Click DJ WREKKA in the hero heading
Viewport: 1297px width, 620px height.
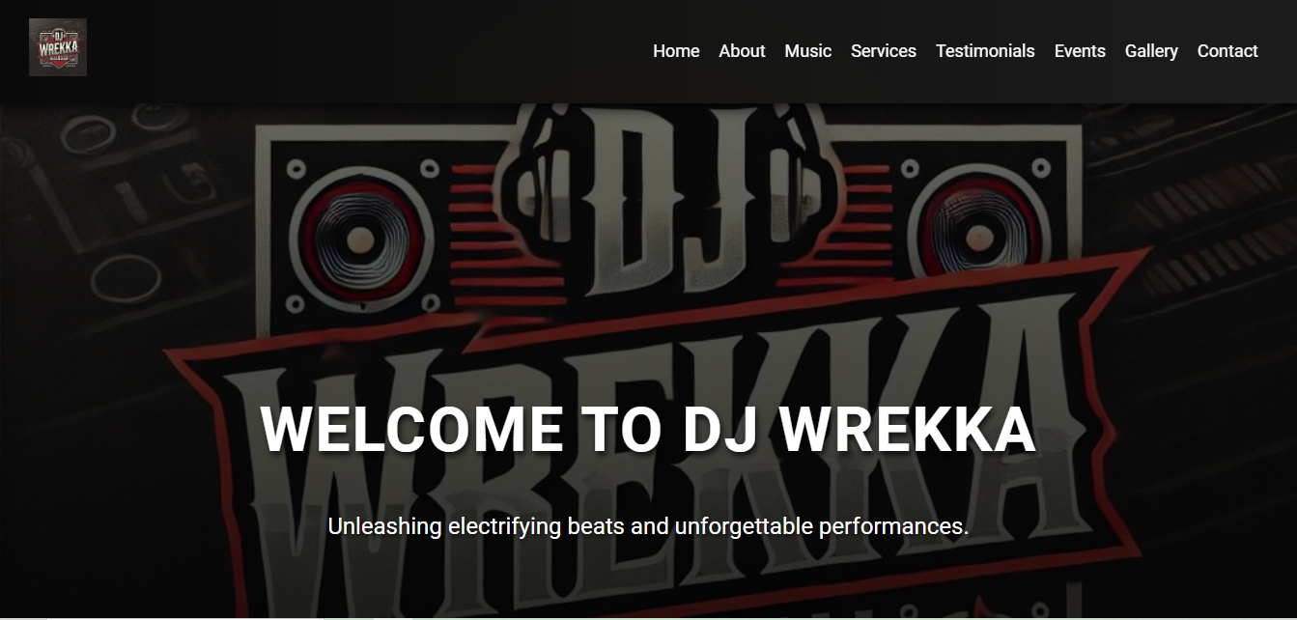pos(860,429)
